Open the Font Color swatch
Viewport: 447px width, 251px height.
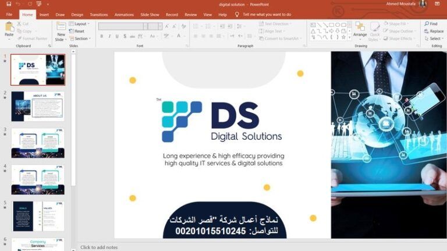(179, 36)
